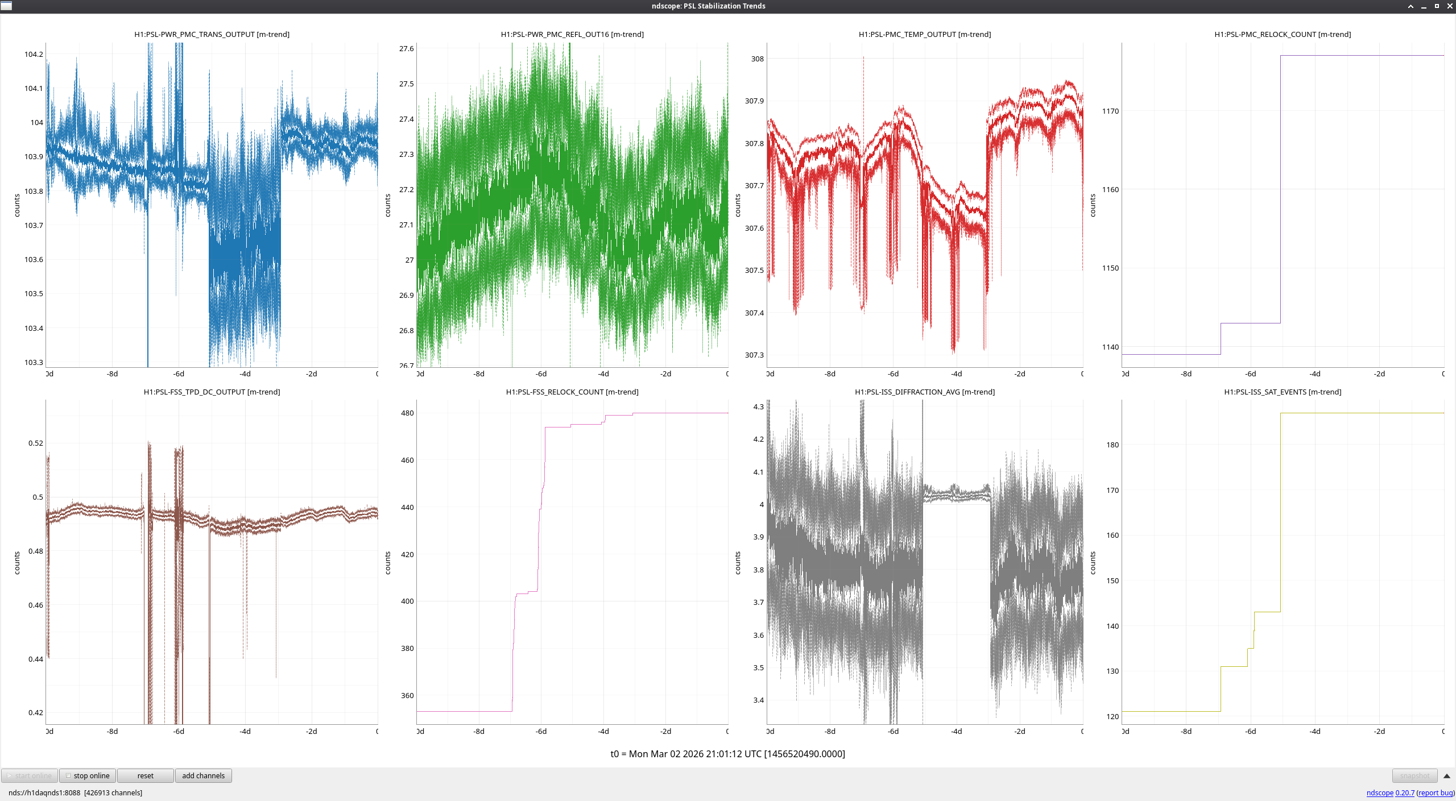Open the window menu icon in title bar
The height and width of the screenshot is (801, 1456).
[6, 6]
